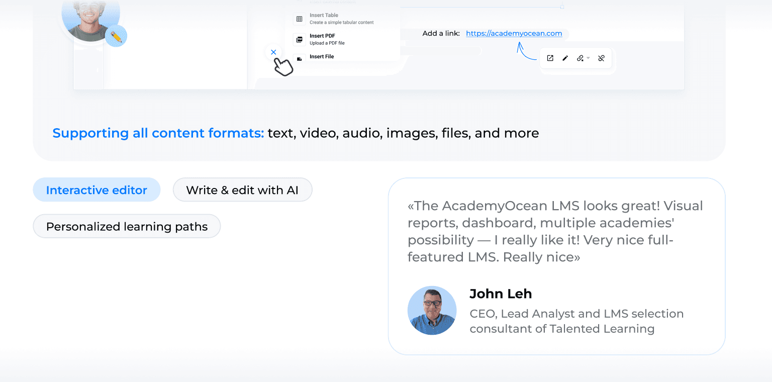772x382 pixels.
Task: Switch to Personalized learning paths tab
Action: coord(127,226)
